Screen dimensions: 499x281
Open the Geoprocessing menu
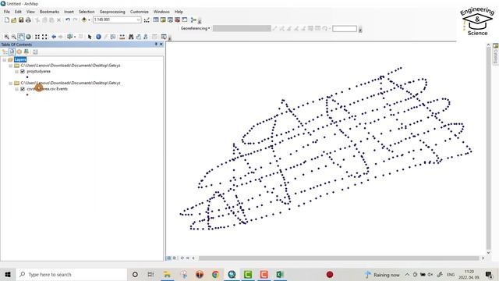[x=112, y=12]
